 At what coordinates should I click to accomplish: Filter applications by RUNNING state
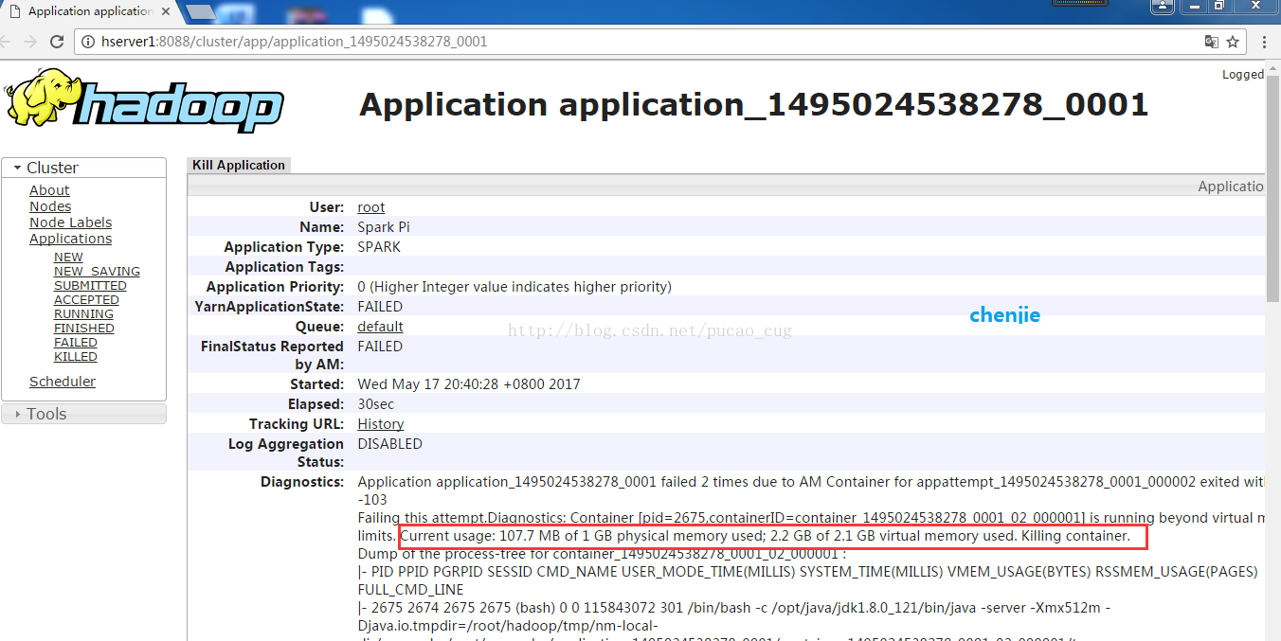click(83, 313)
